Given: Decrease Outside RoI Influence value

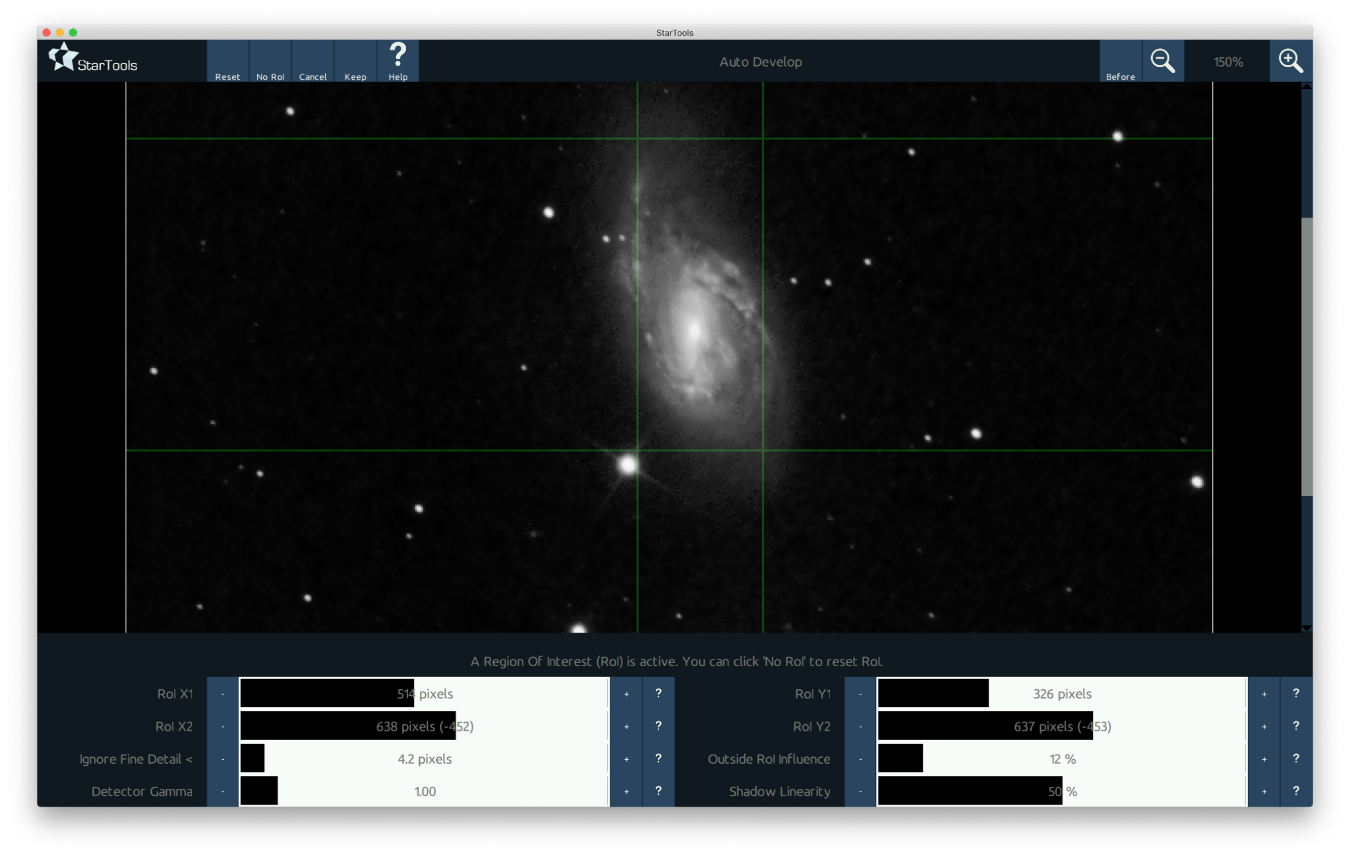Looking at the screenshot, I should click(x=860, y=759).
